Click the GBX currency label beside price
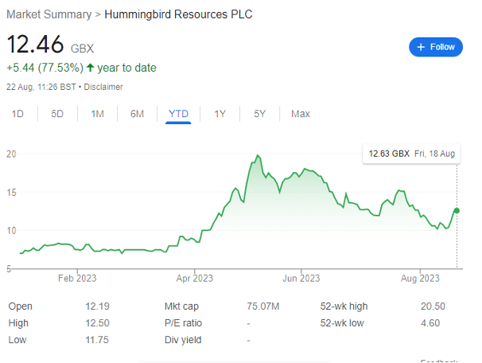 click(82, 49)
